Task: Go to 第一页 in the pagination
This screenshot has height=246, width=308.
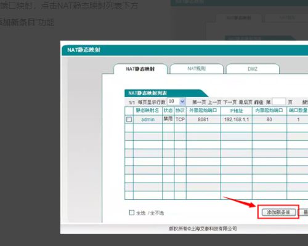Action: (x=199, y=102)
